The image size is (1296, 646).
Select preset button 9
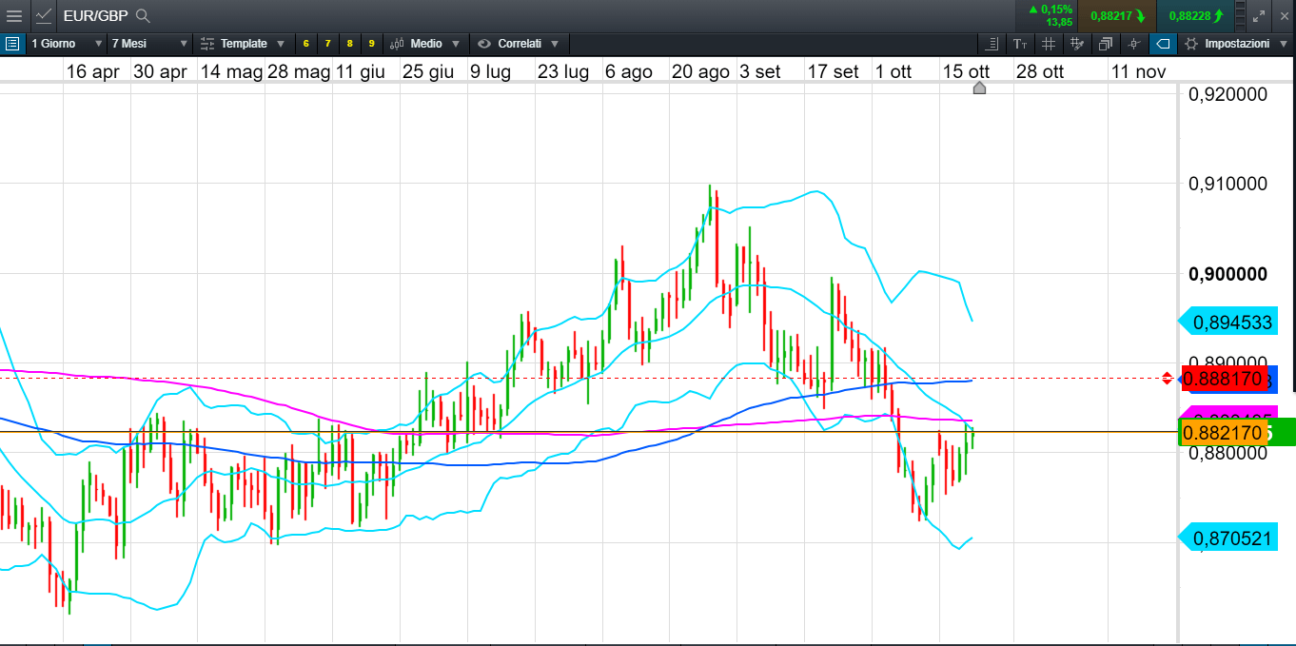(371, 44)
